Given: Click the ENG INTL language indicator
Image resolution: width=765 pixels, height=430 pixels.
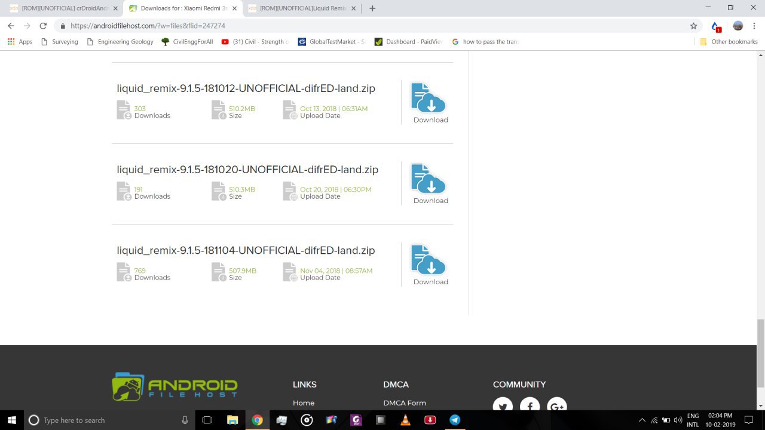Looking at the screenshot, I should 693,420.
